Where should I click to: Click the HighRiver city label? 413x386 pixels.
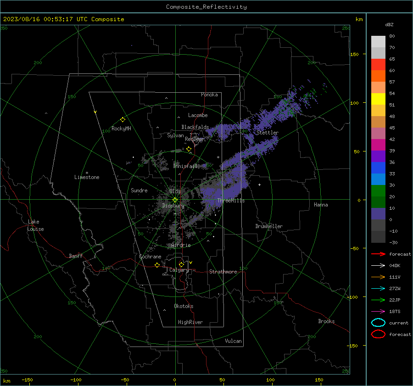(190, 322)
